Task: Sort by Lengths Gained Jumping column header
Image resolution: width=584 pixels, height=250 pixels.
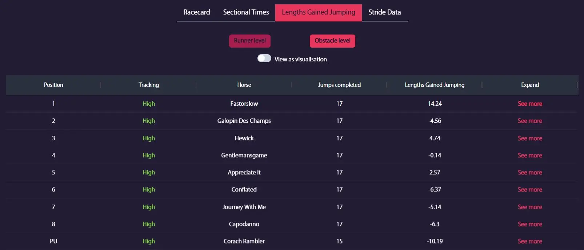Action: pos(435,85)
